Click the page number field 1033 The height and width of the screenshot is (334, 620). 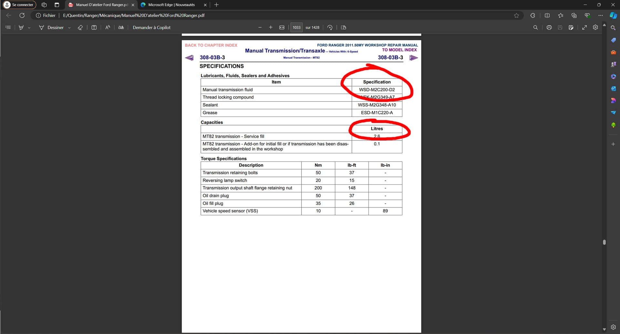[x=296, y=27]
